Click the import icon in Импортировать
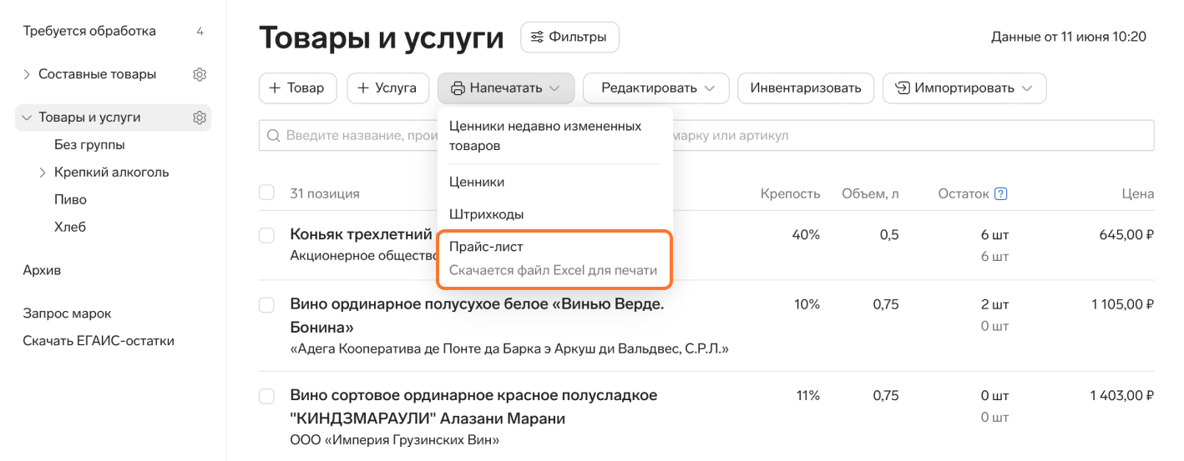 click(x=902, y=88)
